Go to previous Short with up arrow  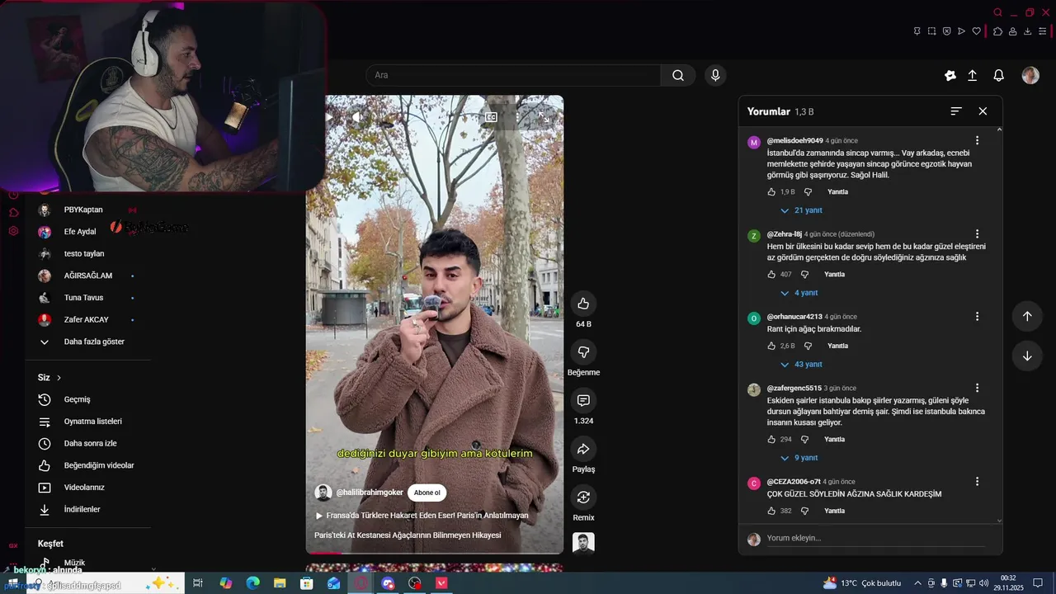pos(1027,316)
